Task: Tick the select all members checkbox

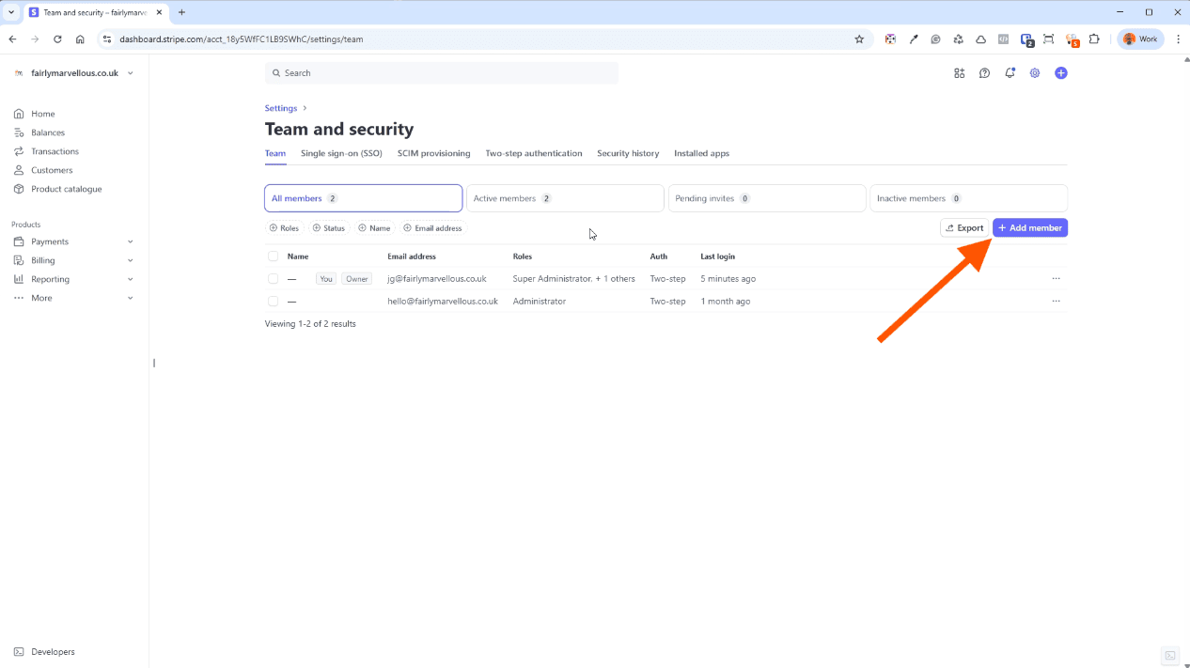Action: pos(273,256)
